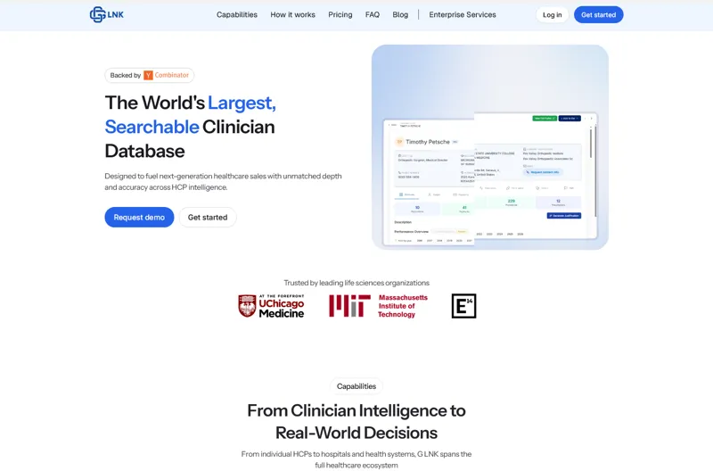
Task: Click the 'Trusted by leading life sciences organizations' text
Action: pyautogui.click(x=356, y=283)
